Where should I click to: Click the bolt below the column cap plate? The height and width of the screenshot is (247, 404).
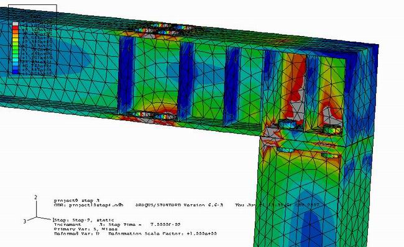(x=285, y=149)
